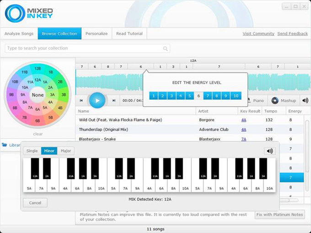The image size is (311, 233).
Task: Follow the Send Feedback link
Action: point(293,33)
